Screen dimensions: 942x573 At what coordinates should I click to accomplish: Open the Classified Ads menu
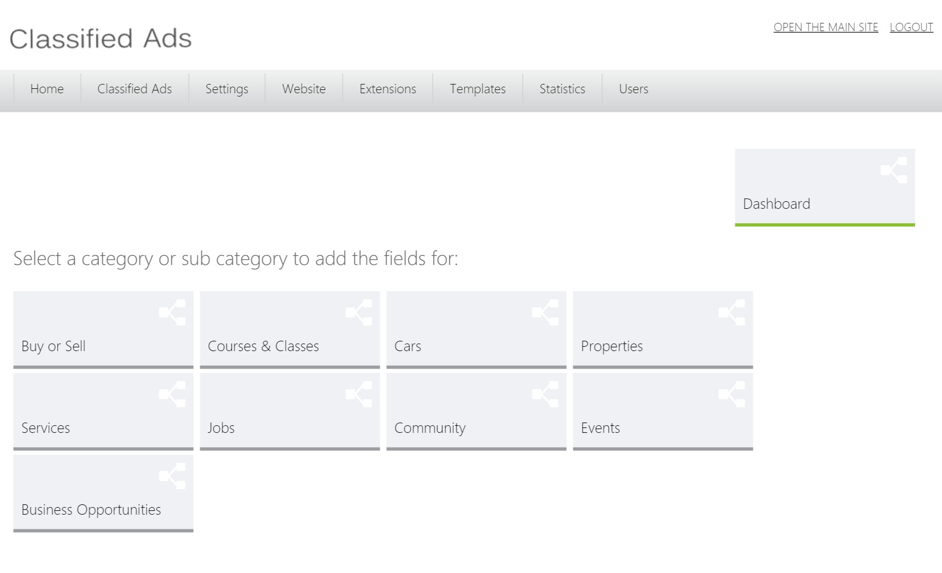[x=134, y=89]
